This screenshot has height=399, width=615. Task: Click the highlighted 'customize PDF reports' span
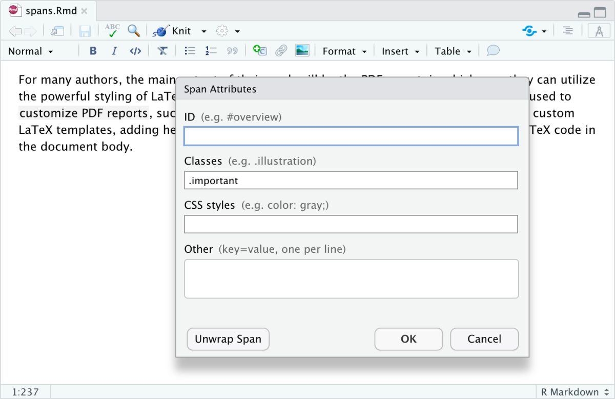click(84, 113)
